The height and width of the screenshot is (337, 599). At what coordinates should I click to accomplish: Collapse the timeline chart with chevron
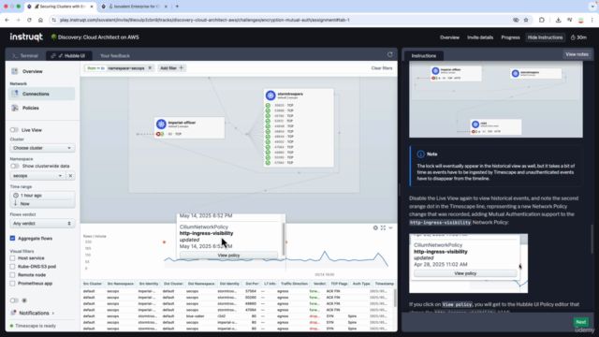390,228
